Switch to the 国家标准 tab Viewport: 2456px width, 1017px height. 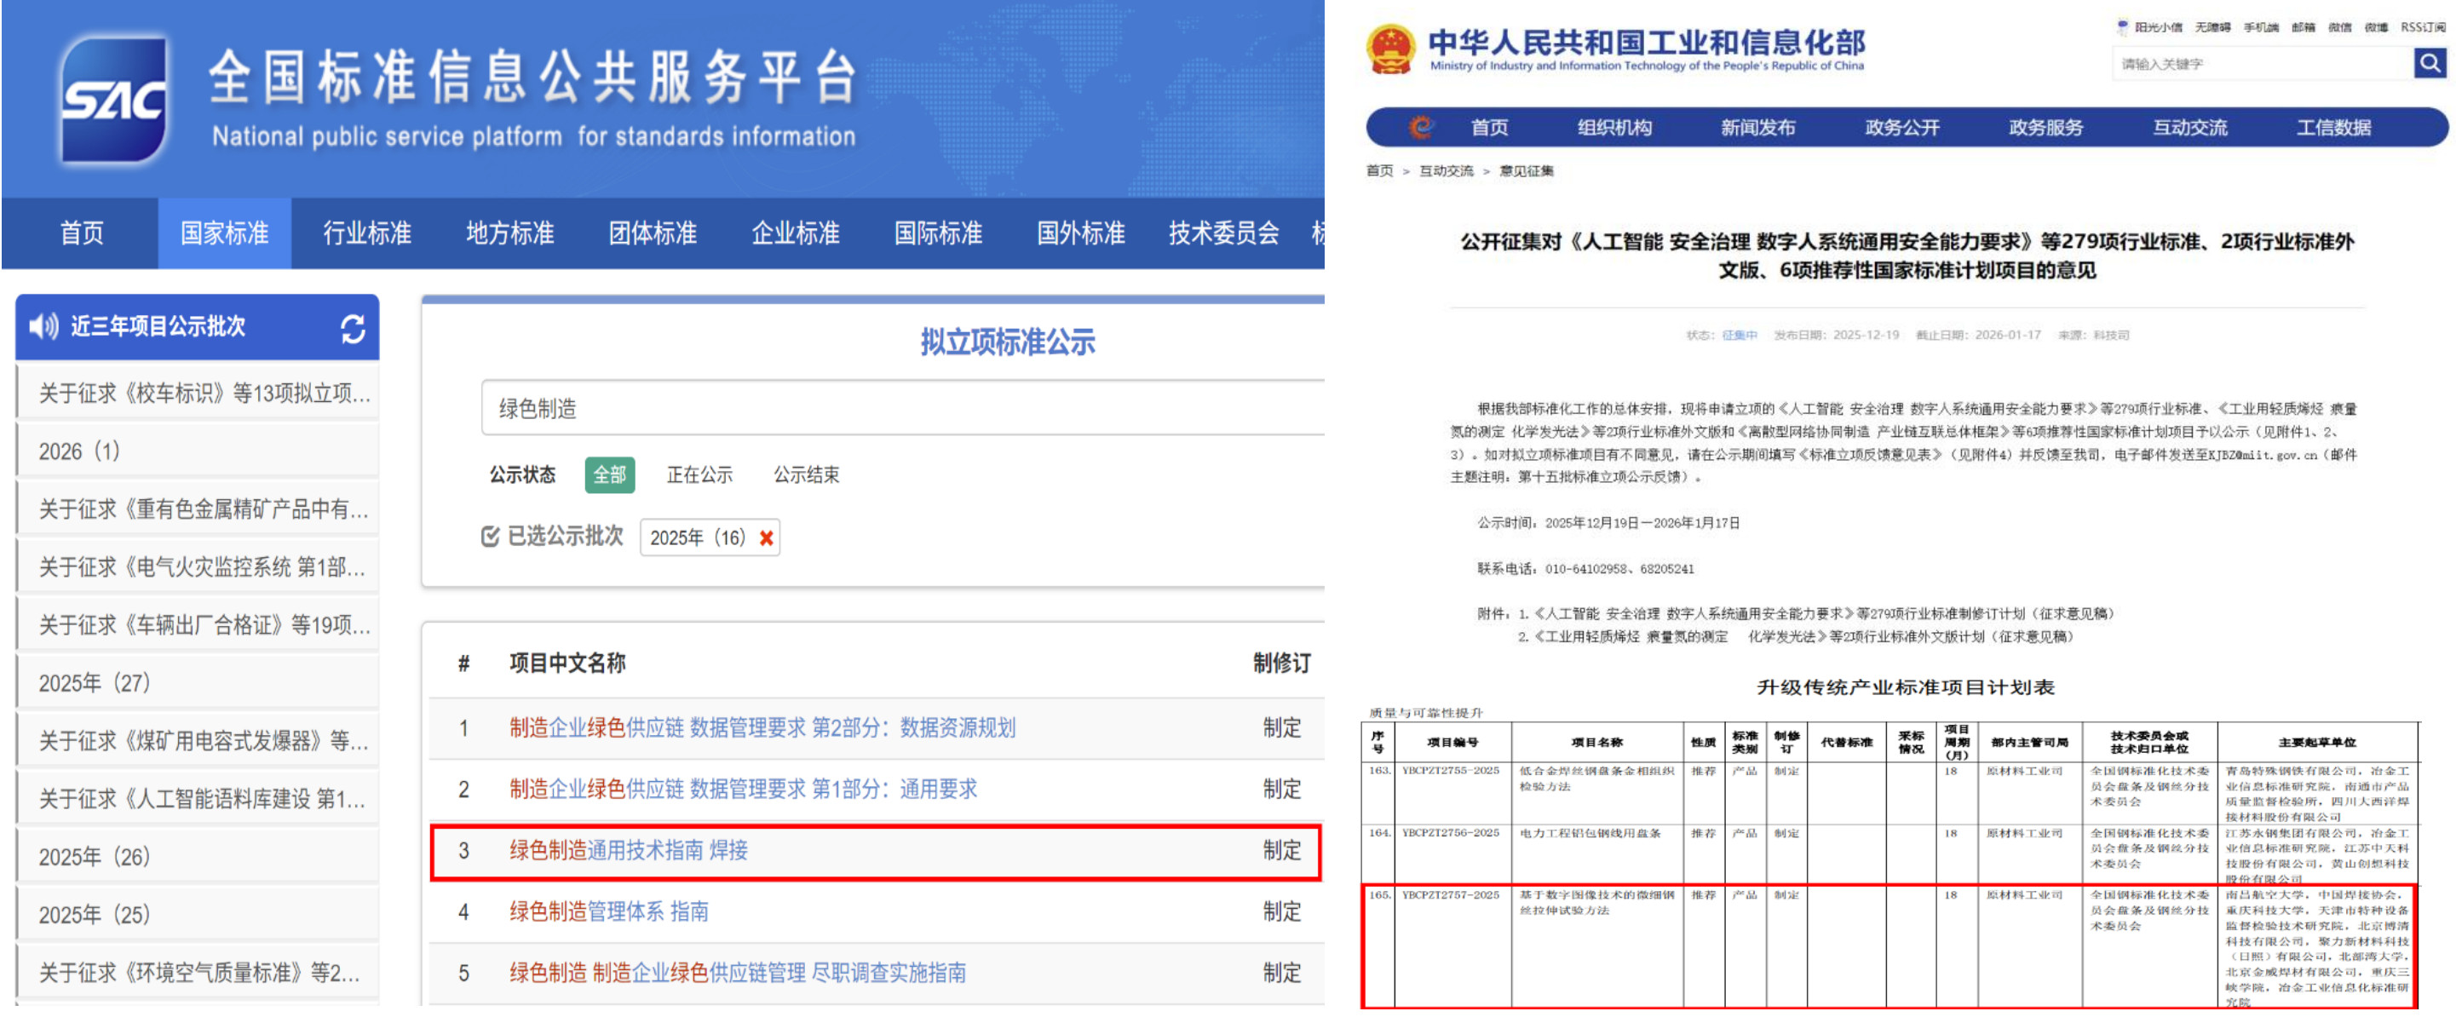click(x=223, y=233)
